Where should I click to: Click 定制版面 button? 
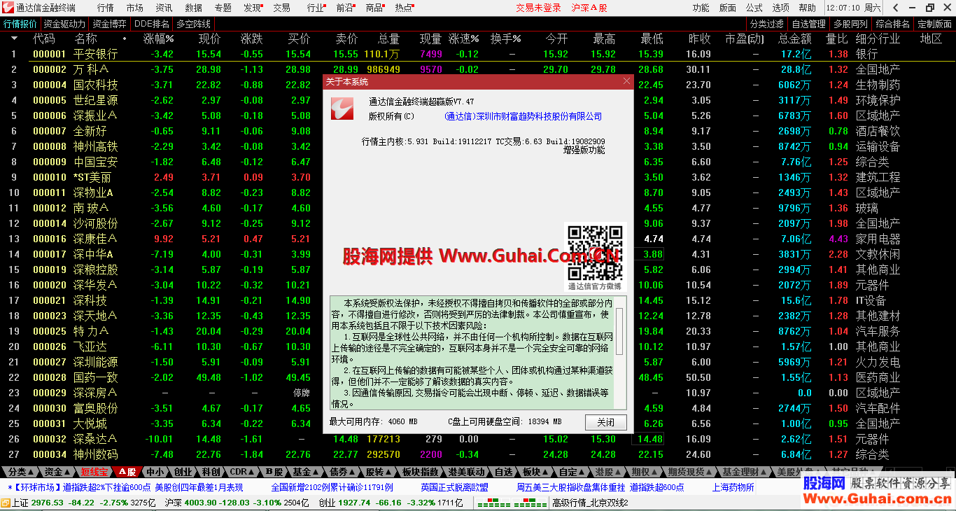934,24
